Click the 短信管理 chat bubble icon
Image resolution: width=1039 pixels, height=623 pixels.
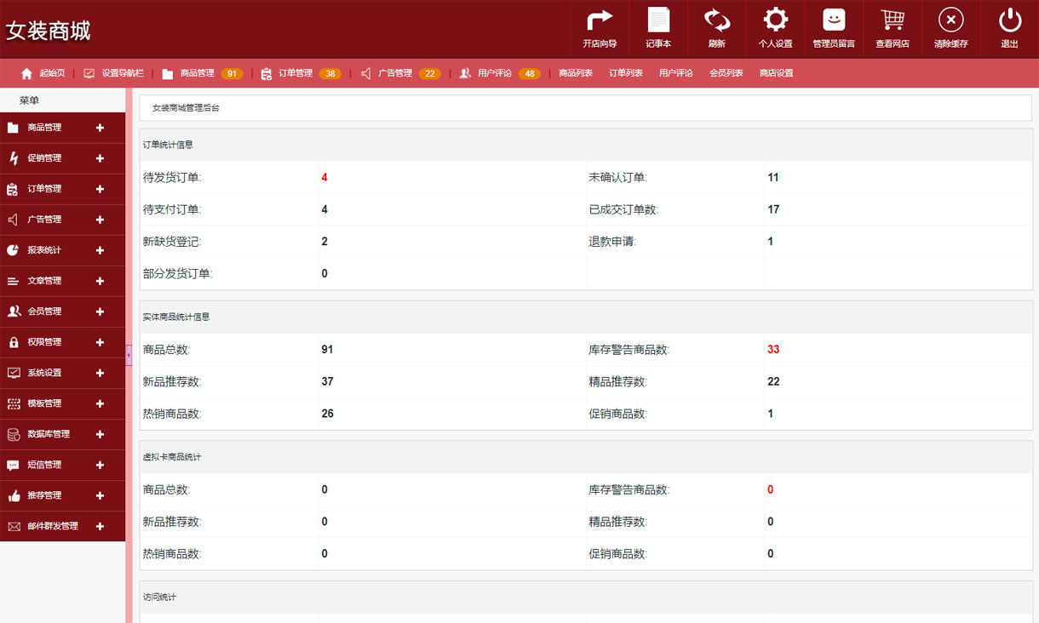click(x=13, y=465)
